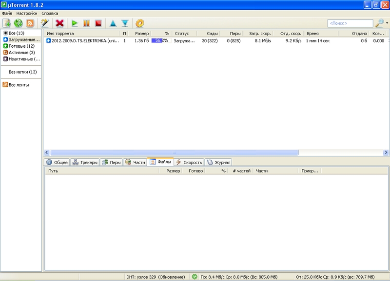Sort by Отд. скор. column header

(288, 33)
